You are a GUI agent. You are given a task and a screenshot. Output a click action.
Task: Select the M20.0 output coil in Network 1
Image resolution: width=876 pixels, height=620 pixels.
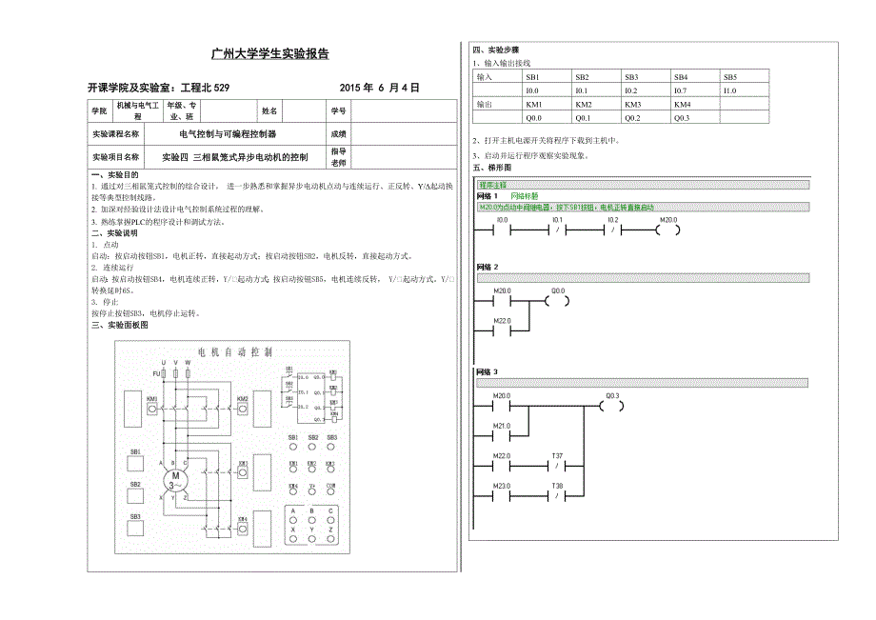coord(668,230)
